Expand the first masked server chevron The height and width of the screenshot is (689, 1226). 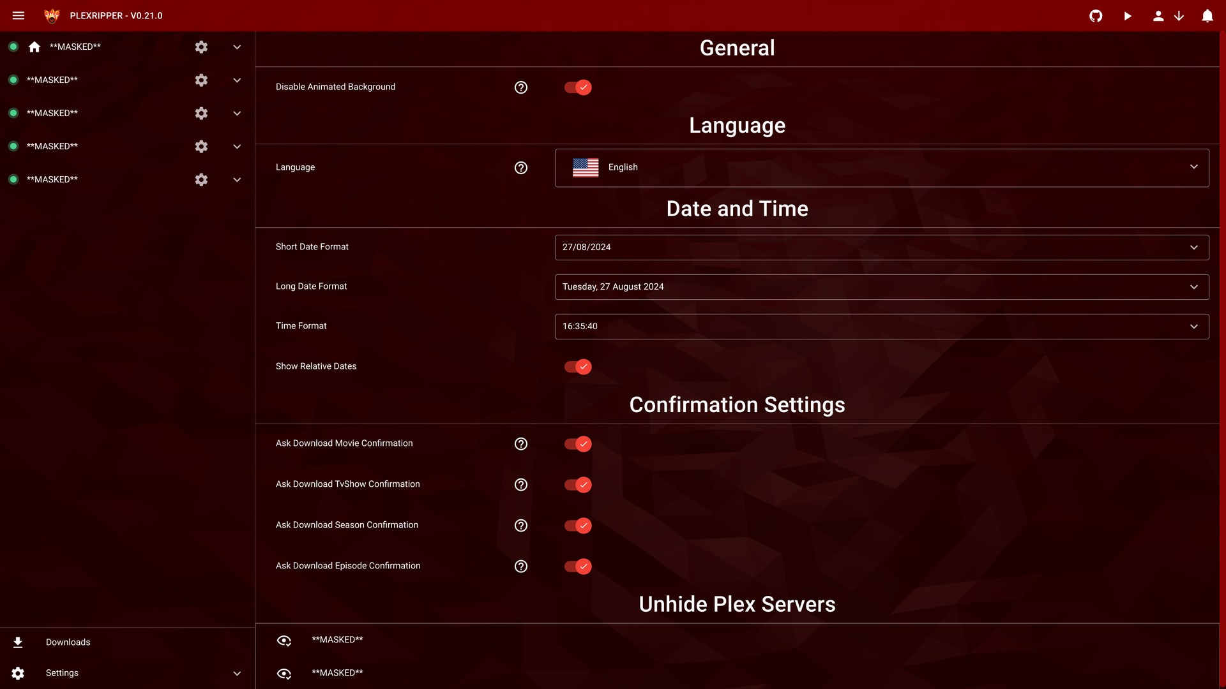coord(238,47)
